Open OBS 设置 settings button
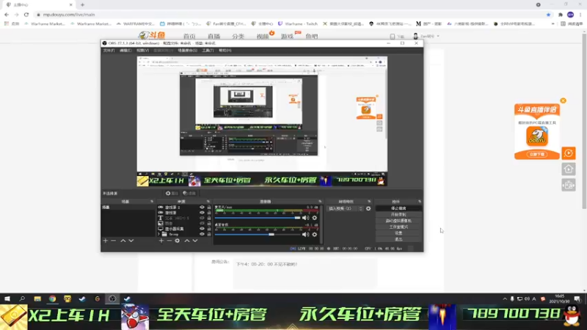This screenshot has height=330, width=587. click(x=398, y=232)
